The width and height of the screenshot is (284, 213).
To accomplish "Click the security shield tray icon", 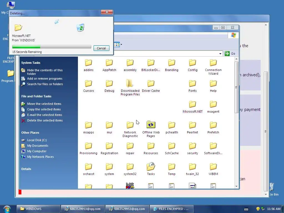I will click(x=258, y=209).
